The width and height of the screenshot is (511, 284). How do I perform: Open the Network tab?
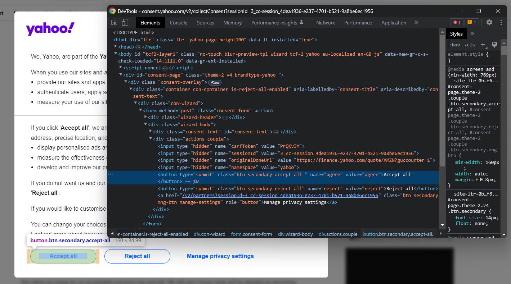(x=326, y=23)
